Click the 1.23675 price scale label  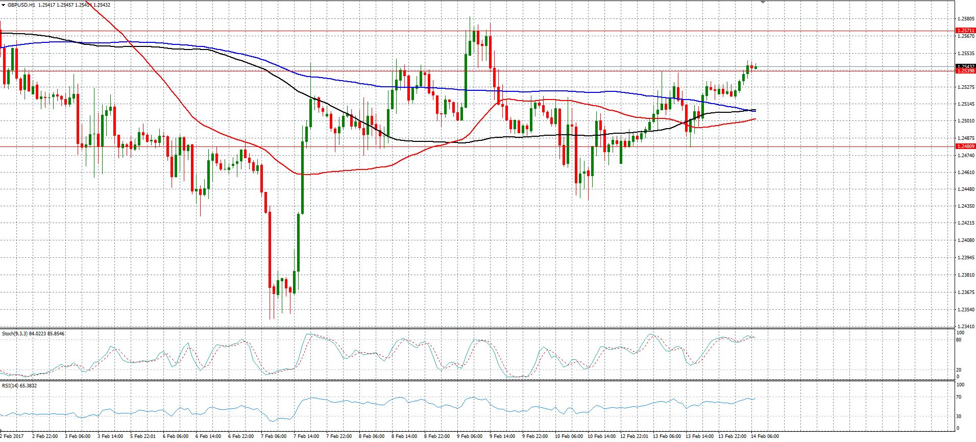(x=966, y=292)
